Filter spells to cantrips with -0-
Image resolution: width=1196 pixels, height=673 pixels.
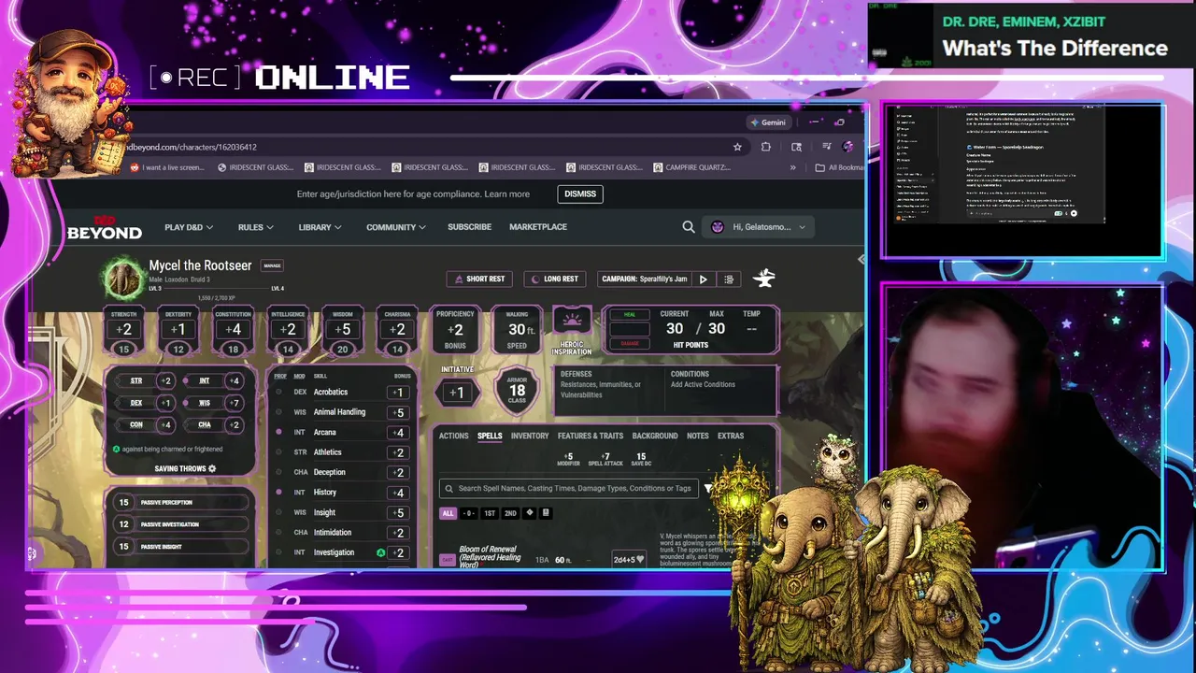click(x=469, y=513)
